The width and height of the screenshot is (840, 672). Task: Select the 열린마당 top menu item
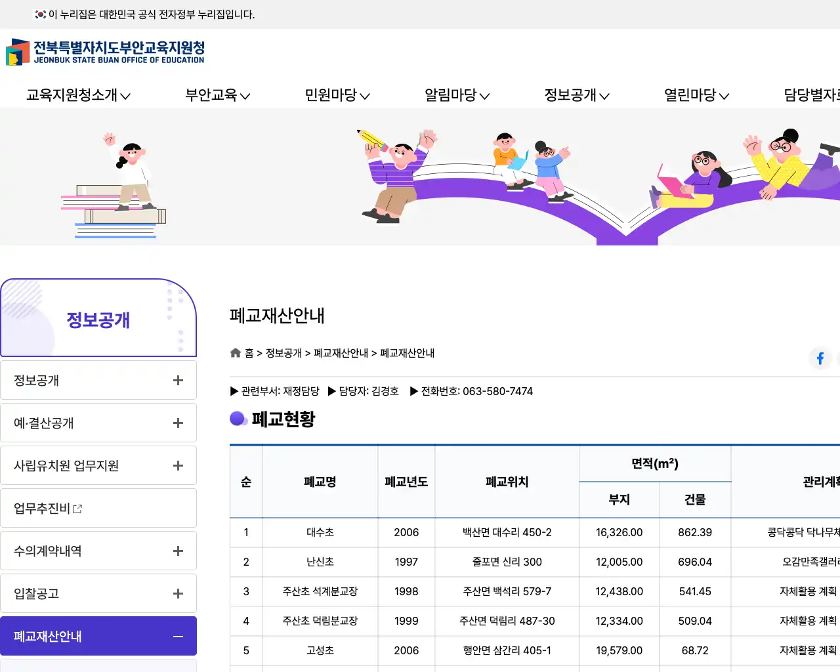coord(696,95)
